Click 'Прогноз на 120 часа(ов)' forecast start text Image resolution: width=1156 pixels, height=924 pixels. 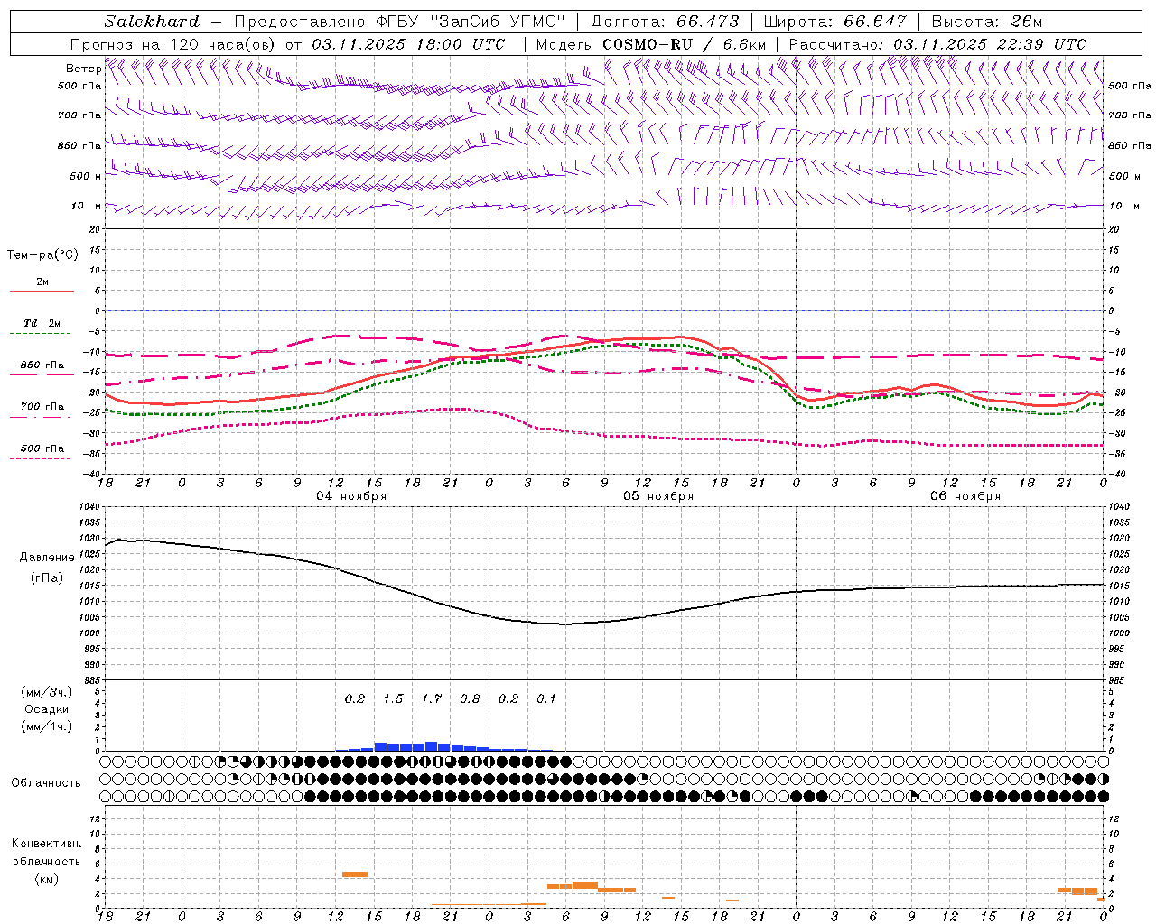click(x=173, y=44)
